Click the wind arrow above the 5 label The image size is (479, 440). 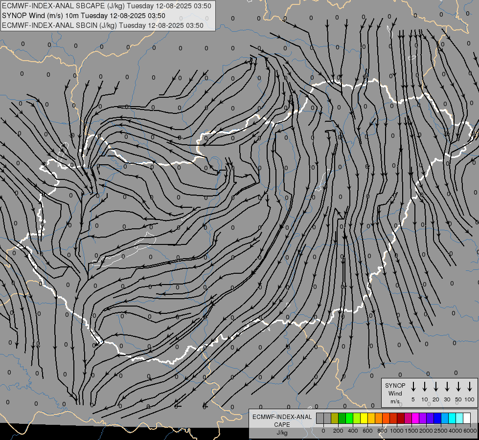pos(413,387)
